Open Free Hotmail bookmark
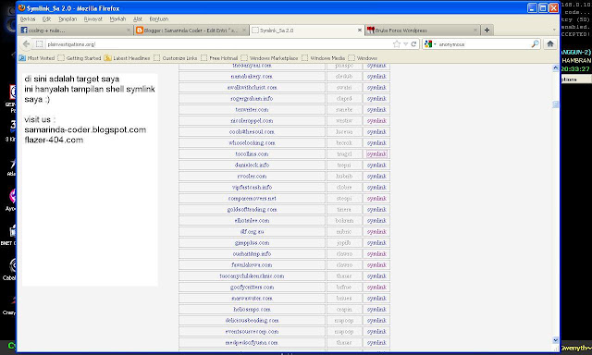Image resolution: width=592 pixels, height=355 pixels. click(219, 58)
